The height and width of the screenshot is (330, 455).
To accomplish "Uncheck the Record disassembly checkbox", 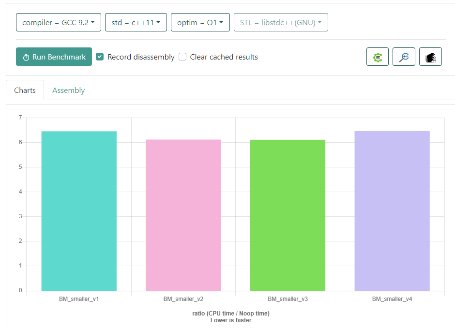I will tap(100, 57).
